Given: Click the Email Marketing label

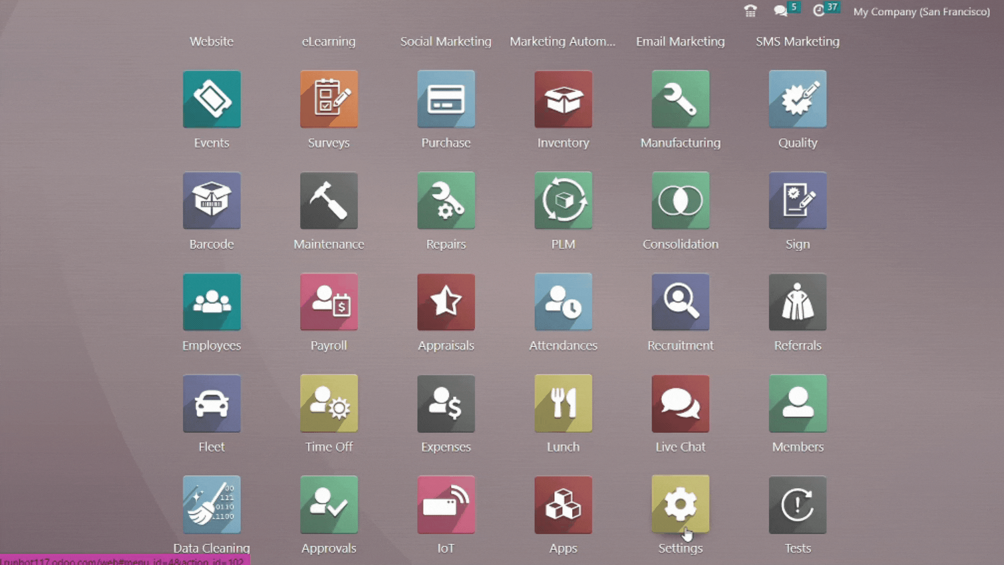Looking at the screenshot, I should (x=680, y=41).
